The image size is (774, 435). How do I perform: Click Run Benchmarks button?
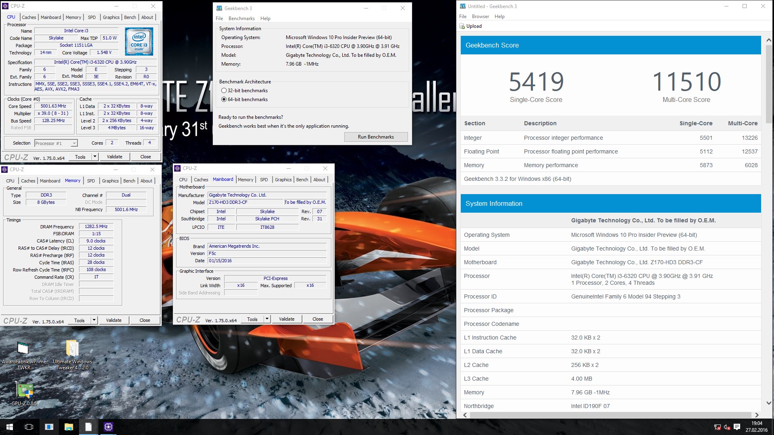(x=376, y=137)
